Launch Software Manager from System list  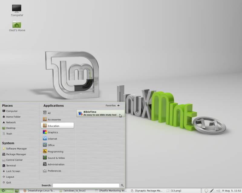[15, 149]
